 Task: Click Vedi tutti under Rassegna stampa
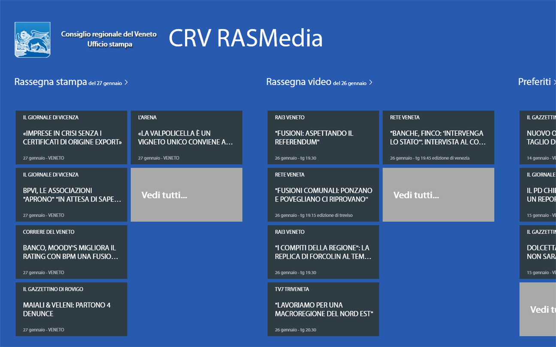[x=187, y=195]
